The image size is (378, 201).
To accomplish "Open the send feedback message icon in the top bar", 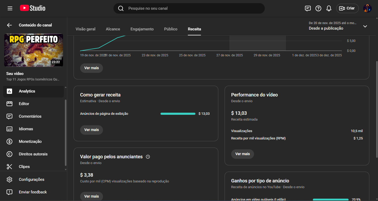I will click(308, 8).
